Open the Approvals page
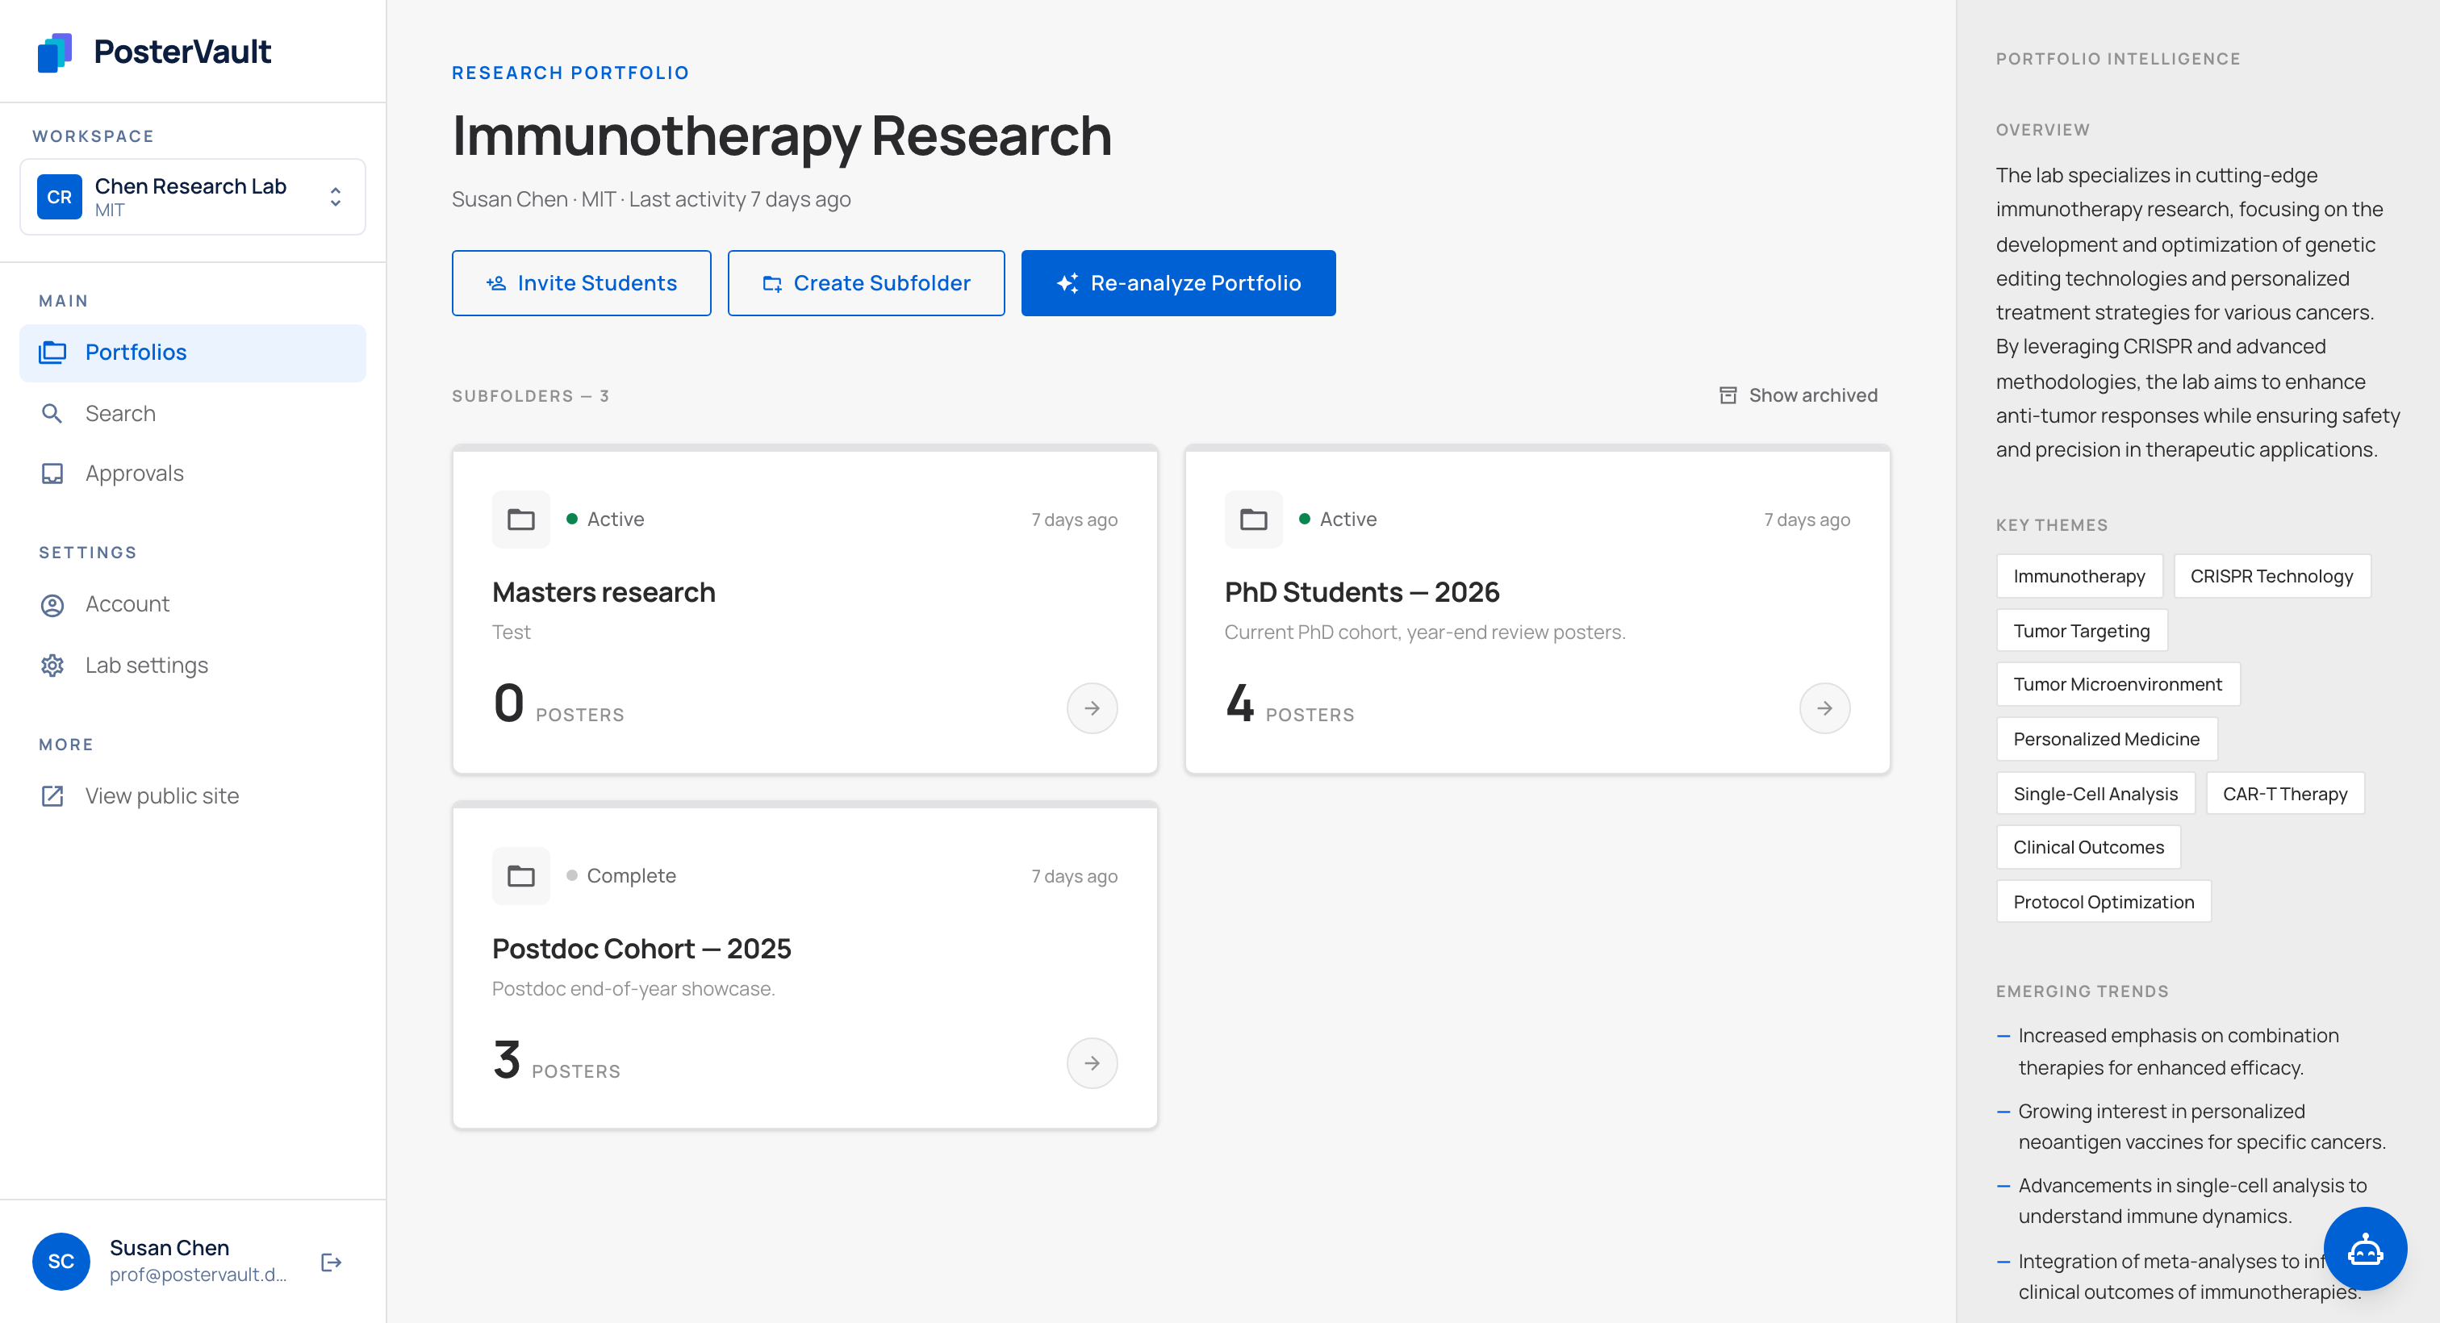The width and height of the screenshot is (2440, 1323). pos(192,473)
